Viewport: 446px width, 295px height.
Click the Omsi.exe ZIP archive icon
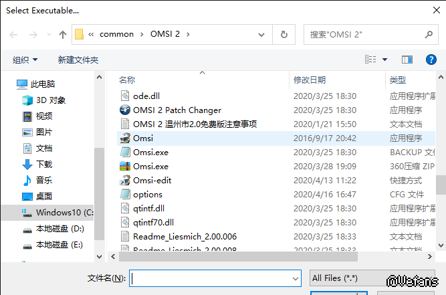(x=125, y=166)
